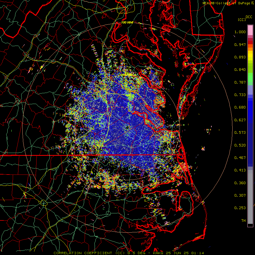Click CORRELATION COEFFICIENT (CC) caption text

point(89,253)
